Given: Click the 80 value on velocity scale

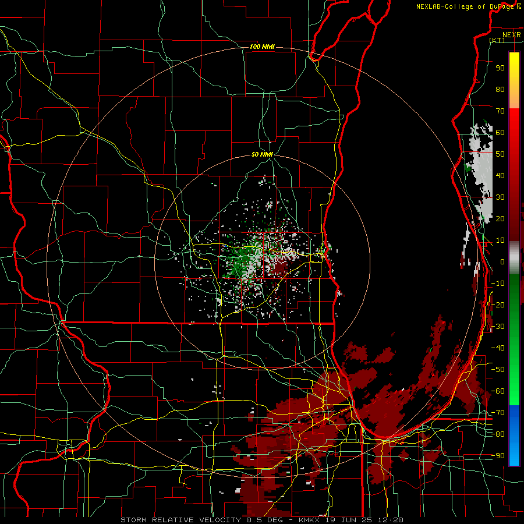Looking at the screenshot, I should pos(500,89).
